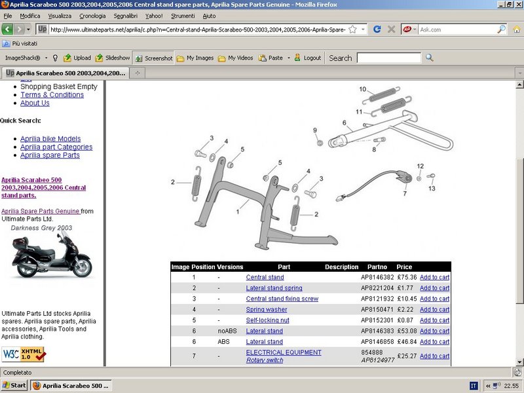Screen dimensions: 524x393
Task: Bookmark this page with the star icon
Action: 352,29
